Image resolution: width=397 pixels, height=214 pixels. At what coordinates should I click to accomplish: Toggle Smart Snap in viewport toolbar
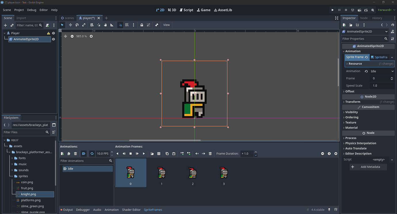120,25
